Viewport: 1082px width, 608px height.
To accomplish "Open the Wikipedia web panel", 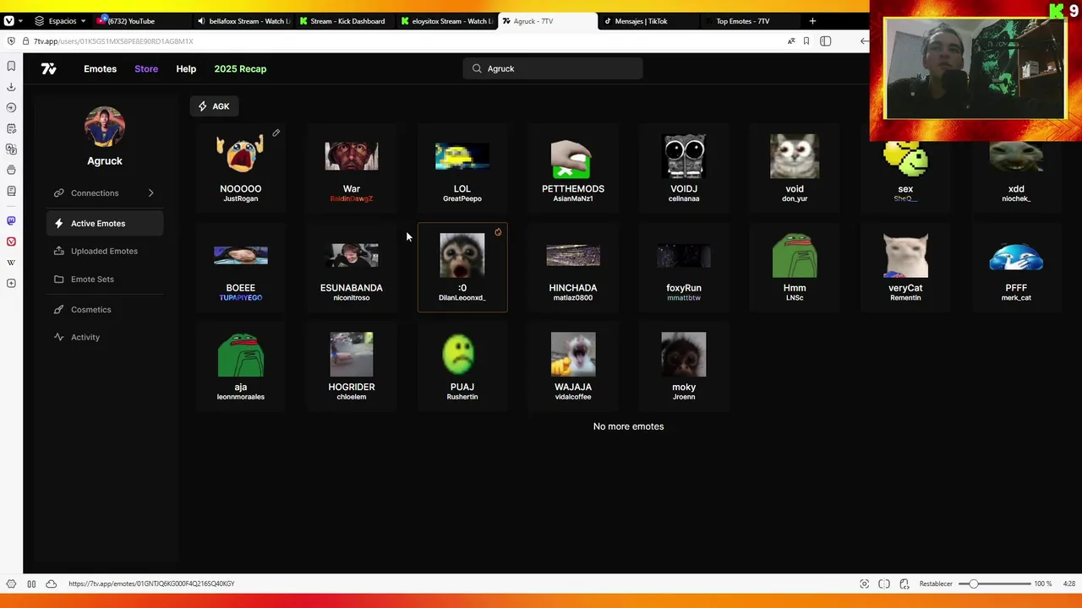I will click(11, 263).
